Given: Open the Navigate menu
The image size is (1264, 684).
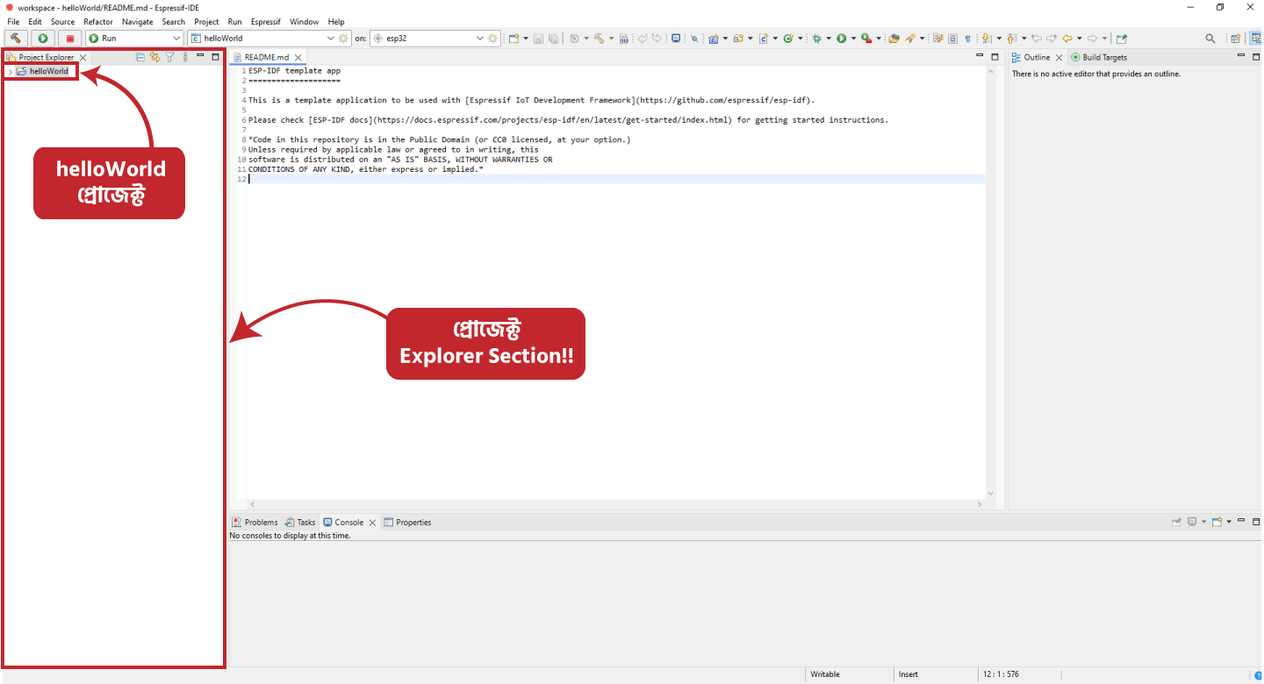Looking at the screenshot, I should [x=137, y=21].
